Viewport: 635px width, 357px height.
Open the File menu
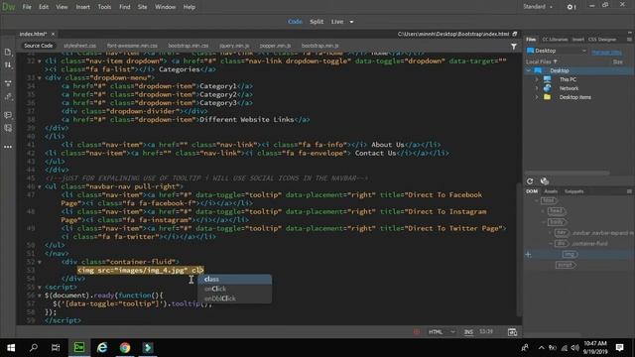click(x=27, y=7)
